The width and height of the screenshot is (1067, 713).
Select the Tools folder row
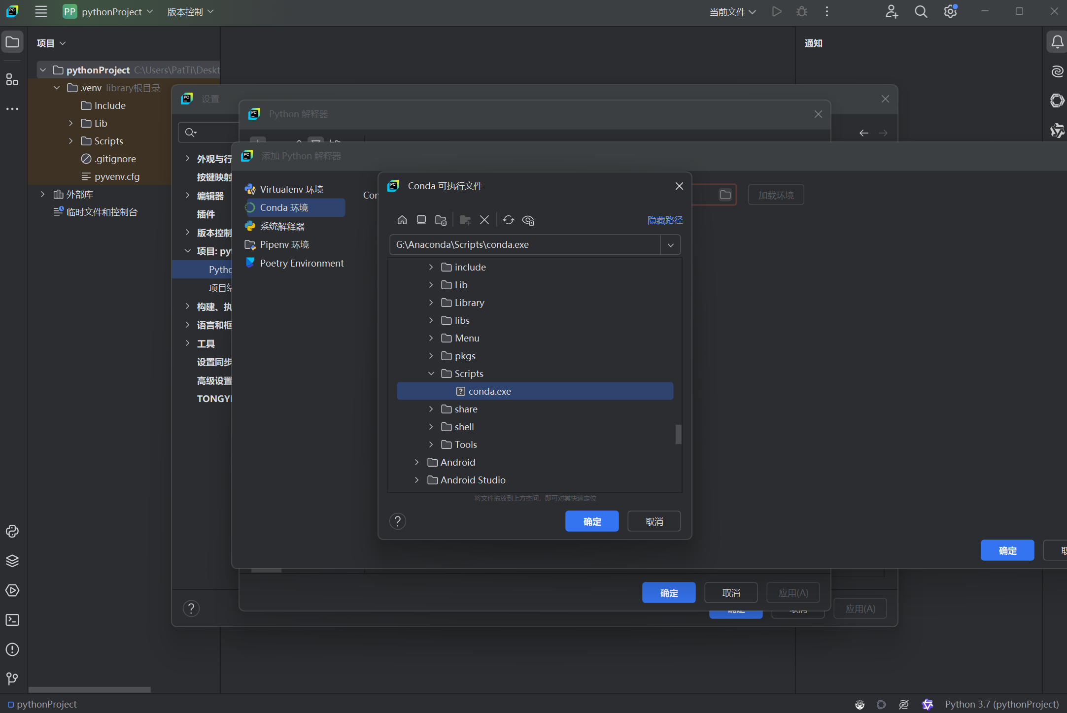click(x=535, y=444)
